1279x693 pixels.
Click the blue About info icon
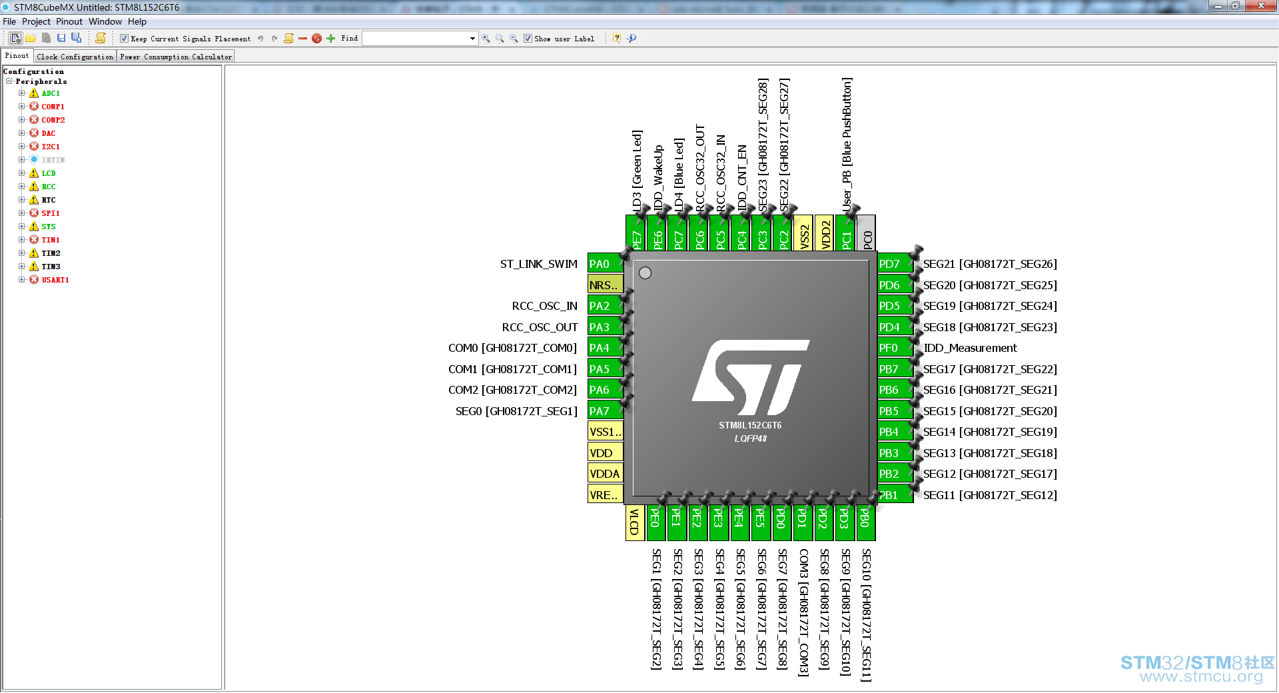(x=632, y=39)
